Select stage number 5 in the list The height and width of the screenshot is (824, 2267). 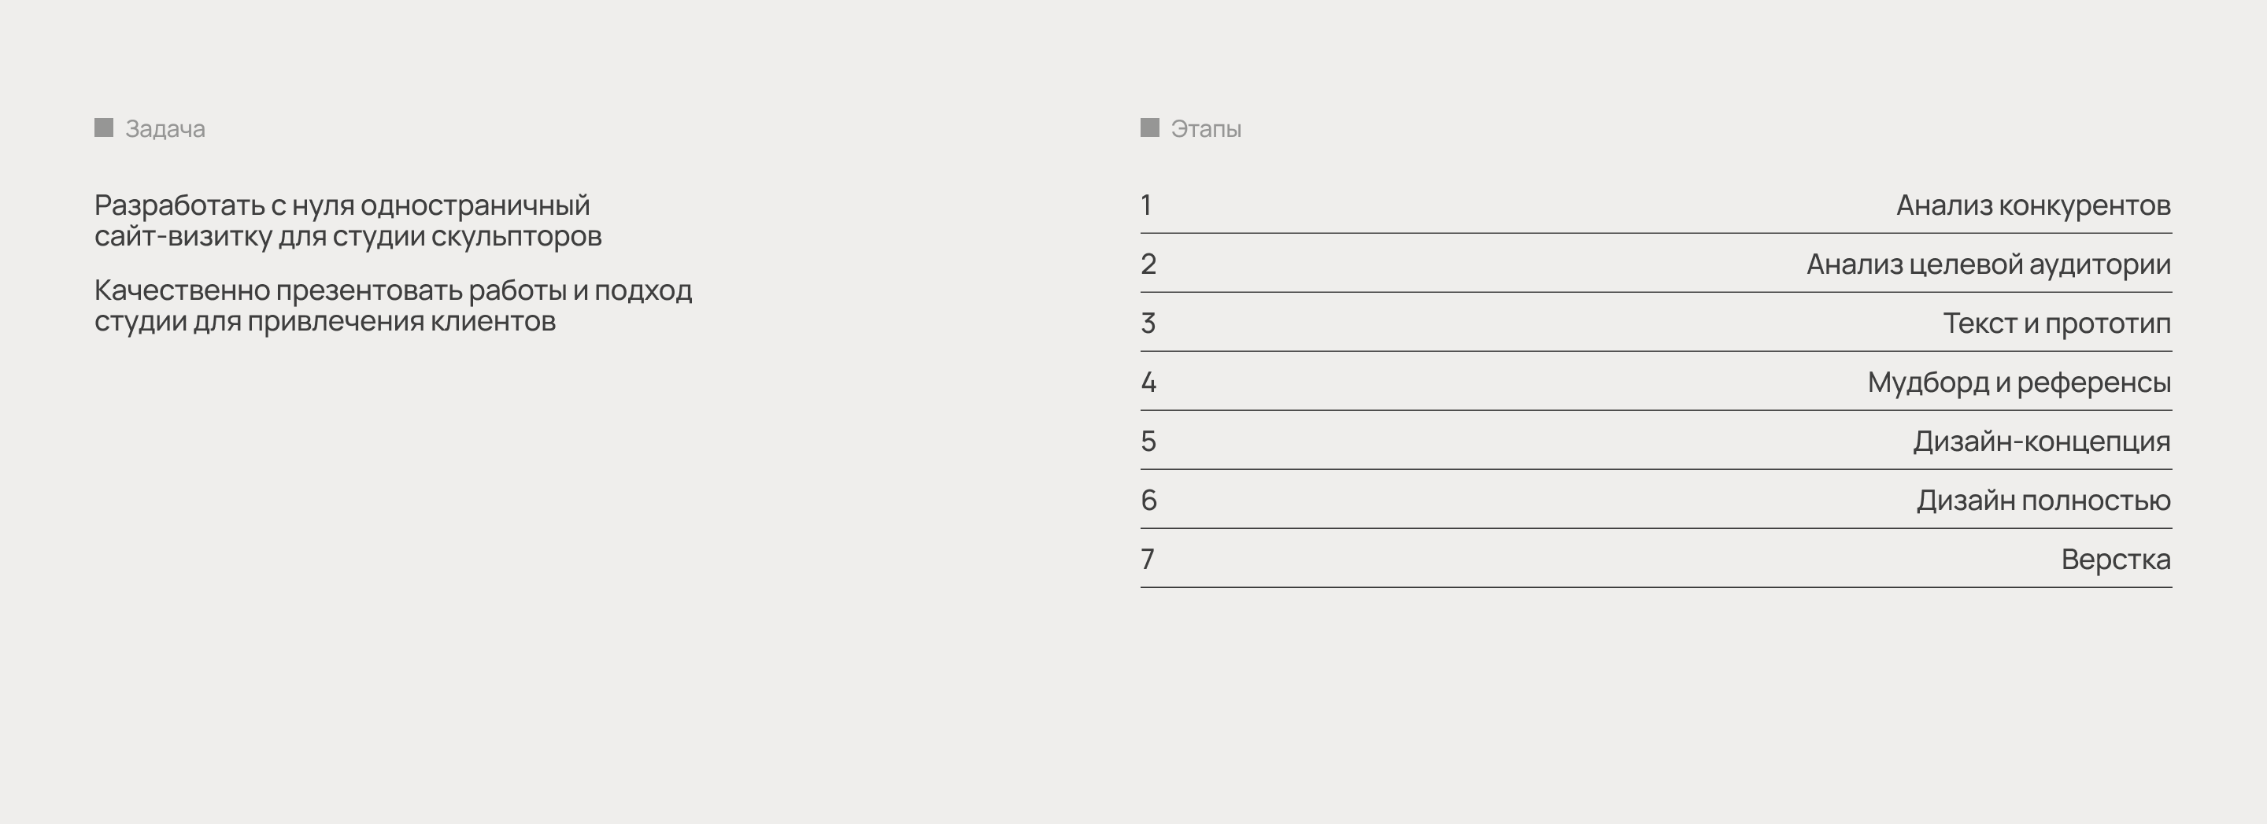(1148, 441)
